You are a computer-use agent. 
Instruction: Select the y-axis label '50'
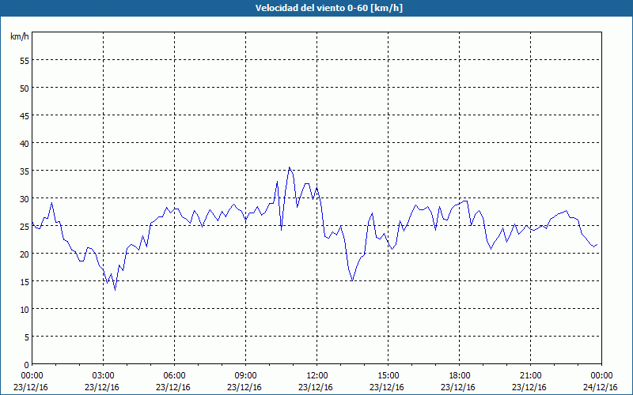pyautogui.click(x=25, y=88)
